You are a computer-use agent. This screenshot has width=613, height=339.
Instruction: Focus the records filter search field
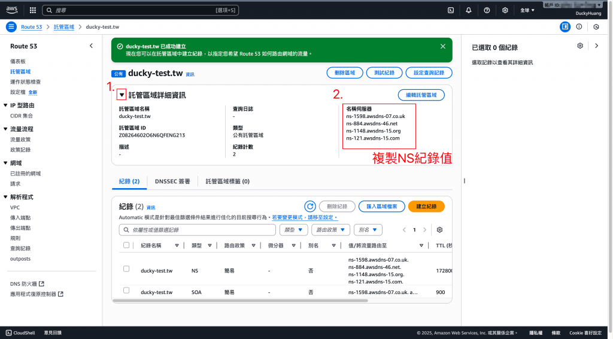(x=198, y=229)
